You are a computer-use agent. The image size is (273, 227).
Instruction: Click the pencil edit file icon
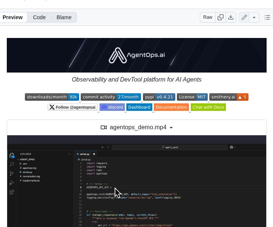click(x=244, y=17)
